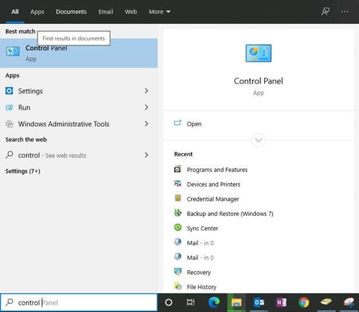Click the Task View icon
Image resolution: width=359 pixels, height=312 pixels.
tap(191, 302)
